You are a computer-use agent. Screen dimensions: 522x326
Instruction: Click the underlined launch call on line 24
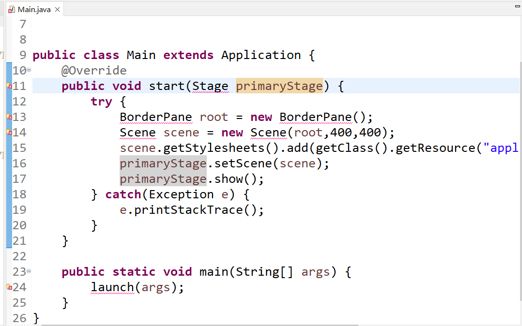[112, 287]
